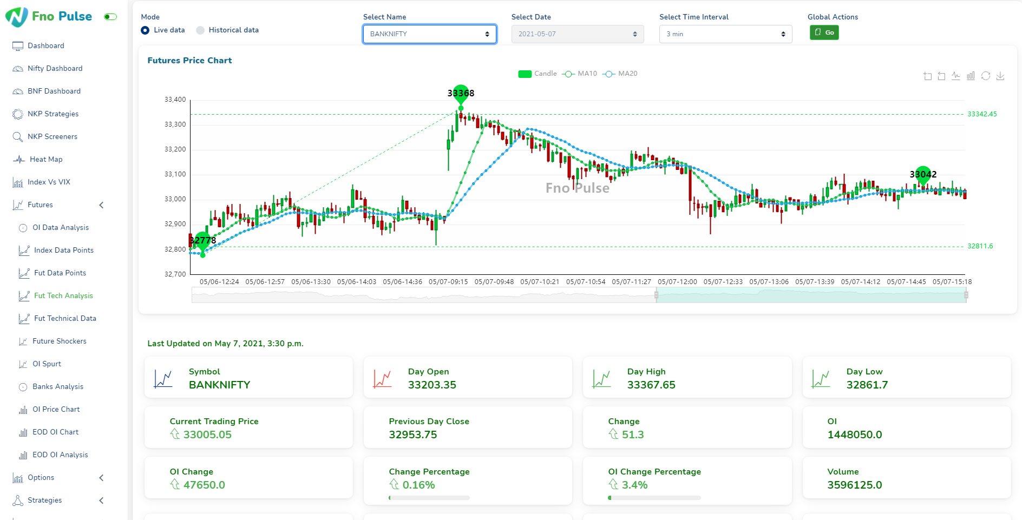Click the NKP Screeners magnifier icon
Viewport: 1022px width, 520px height.
coord(18,137)
